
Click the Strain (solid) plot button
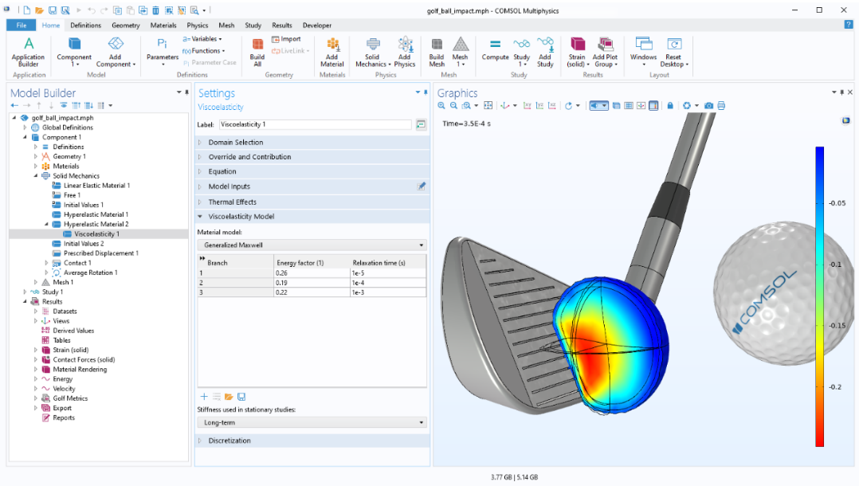pyautogui.click(x=578, y=52)
